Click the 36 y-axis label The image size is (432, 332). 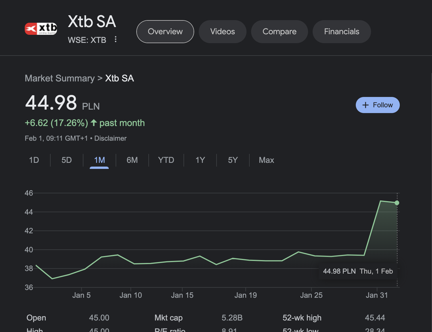coord(29,287)
